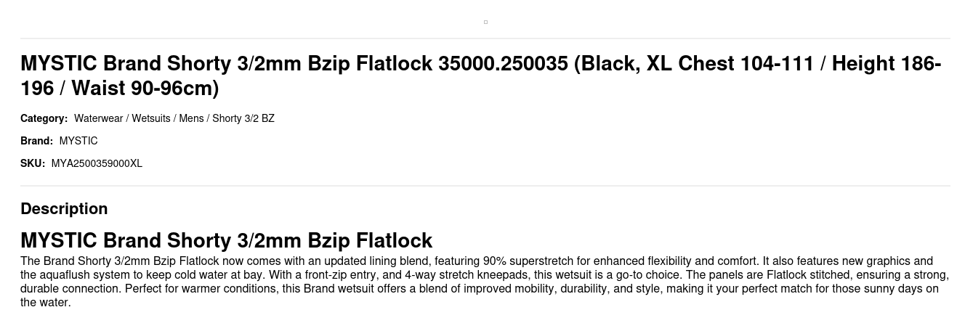Viewport: 965px width, 331px height.
Task: Click the "Category:" label
Action: [44, 118]
